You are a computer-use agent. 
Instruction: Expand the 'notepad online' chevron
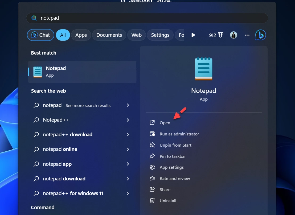tap(128, 149)
